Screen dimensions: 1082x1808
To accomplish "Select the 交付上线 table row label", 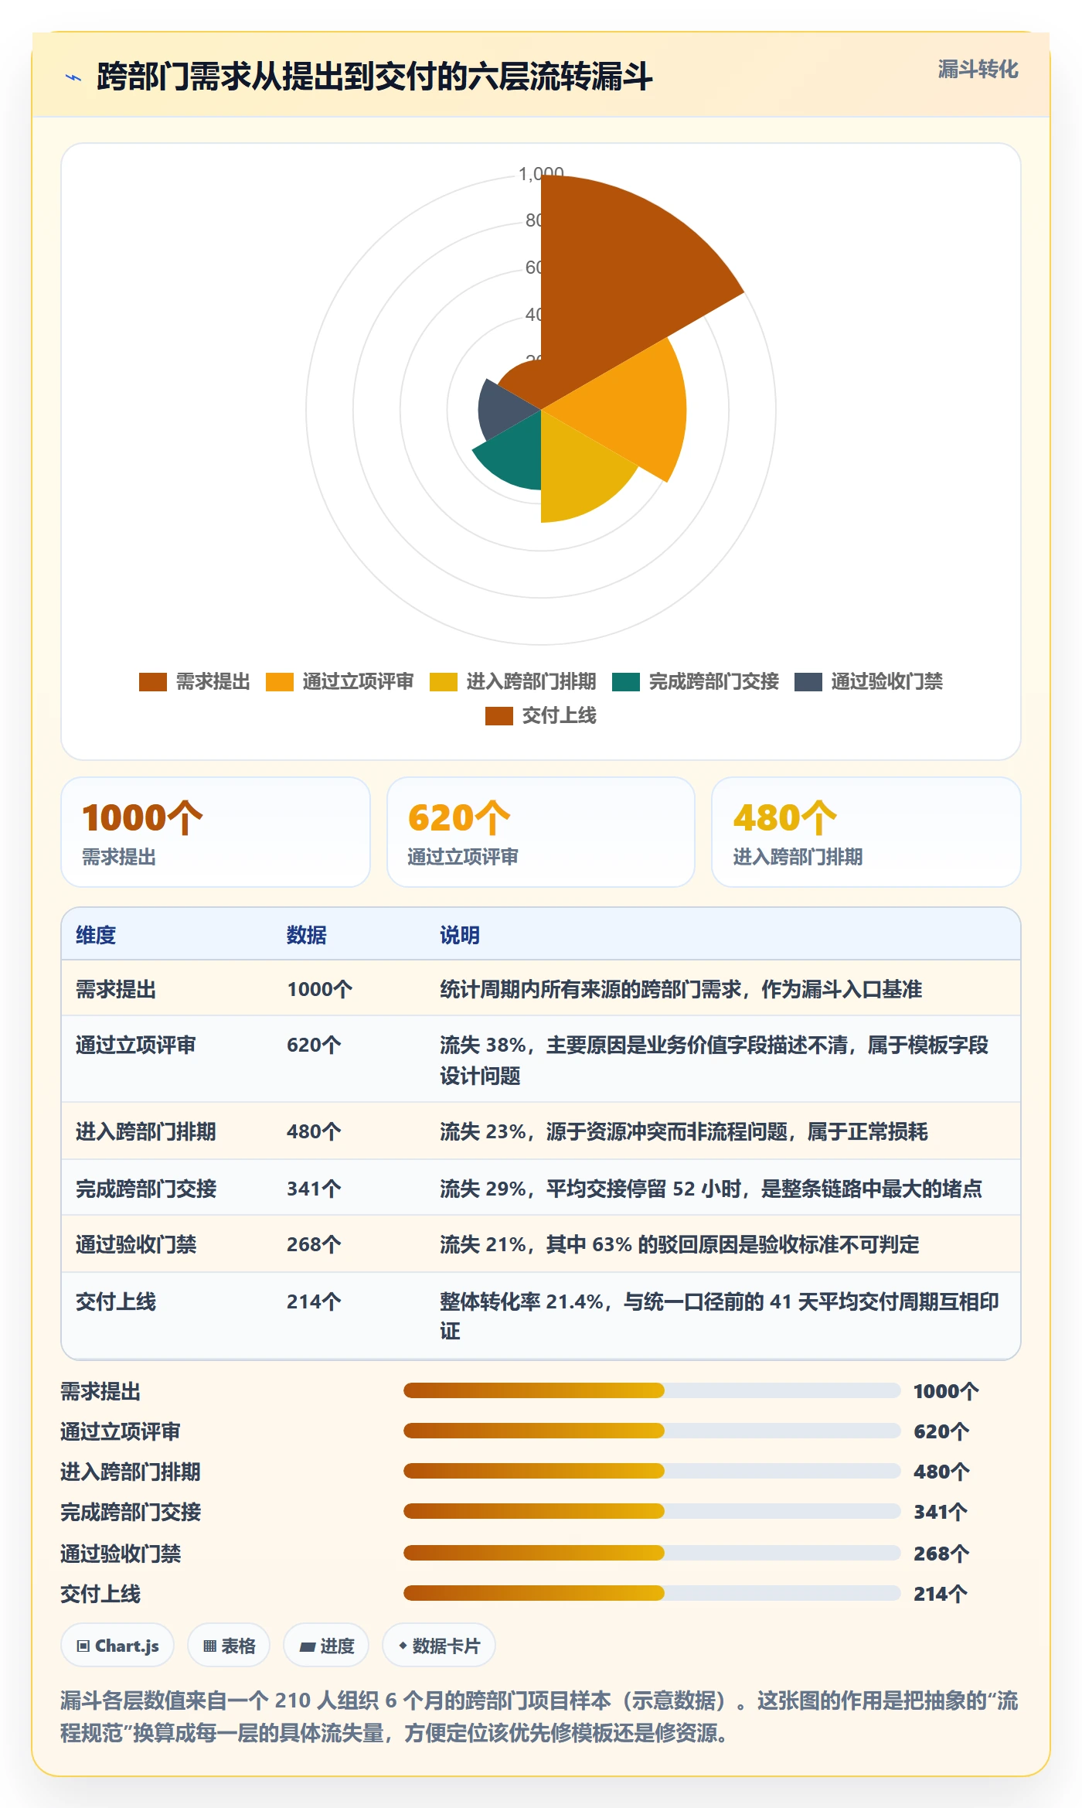I will point(116,1301).
